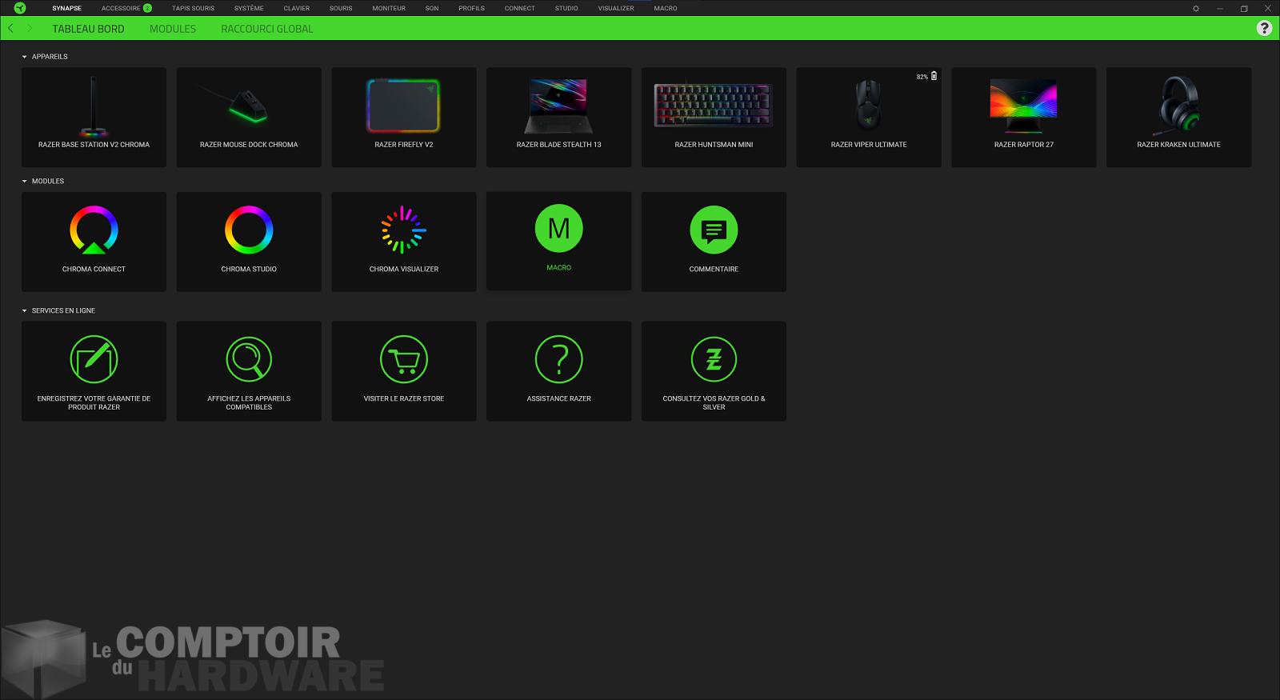The width and height of the screenshot is (1280, 700).
Task: Select the Tableau Bord sub-tab
Action: (88, 29)
